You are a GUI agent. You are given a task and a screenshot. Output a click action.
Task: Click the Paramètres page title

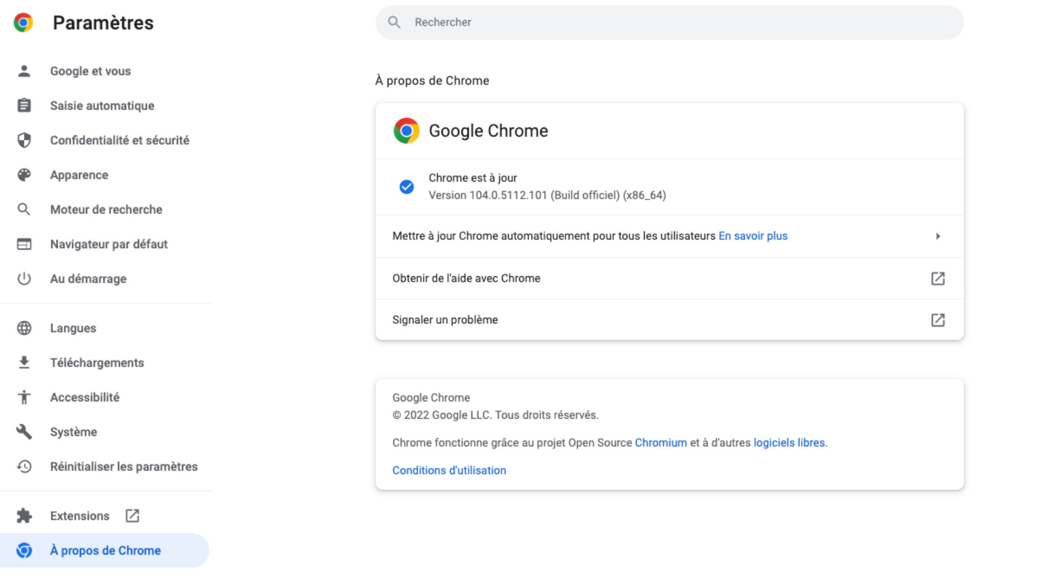103,23
